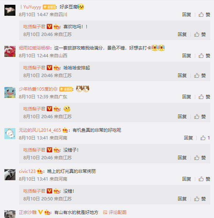
Task: Reply to civic123's comment
Action: pos(186,179)
